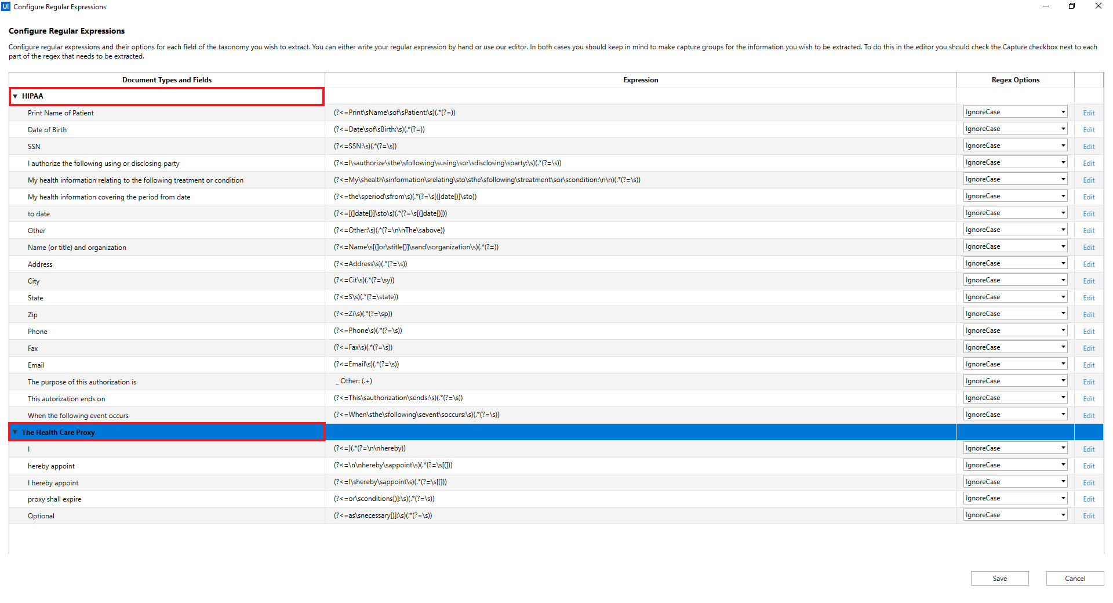
Task: Open the IgnoreCase dropdown for Date of Birth
Action: point(1062,128)
